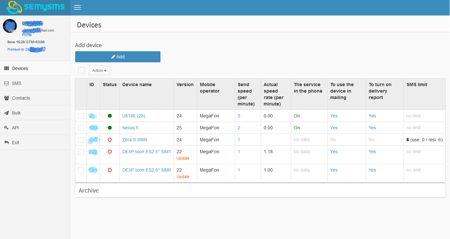Check the Zera S SIM0 row checkbox
Screen dimensions: 450x239
(81, 140)
